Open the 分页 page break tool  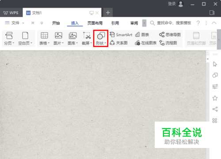click(x=9, y=38)
